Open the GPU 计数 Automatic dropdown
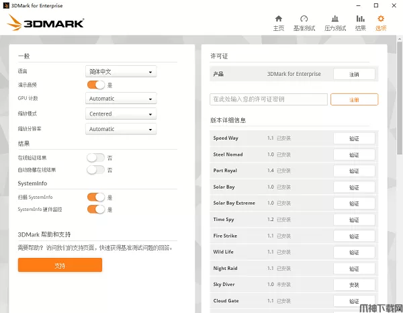The image size is (403, 313). [122, 99]
